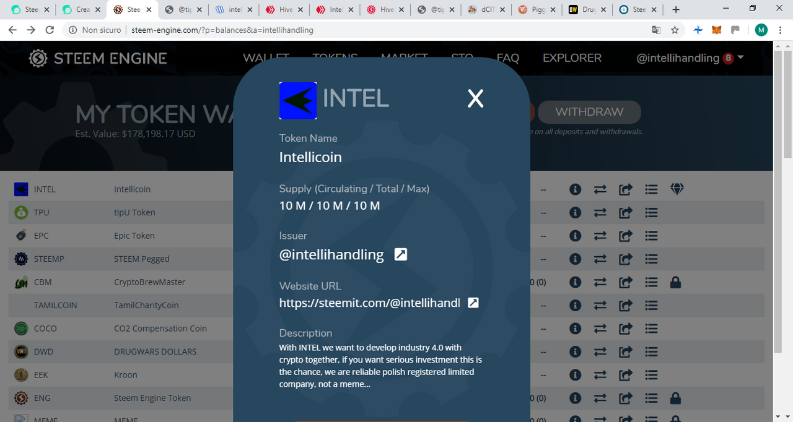793x422 pixels.
Task: Click the Steem Engine Token name
Action: coord(152,398)
